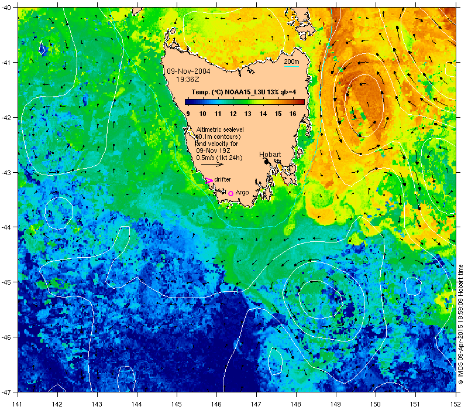The width and height of the screenshot is (468, 410).
Task: Click the '200m' label
Action: pos(291,62)
